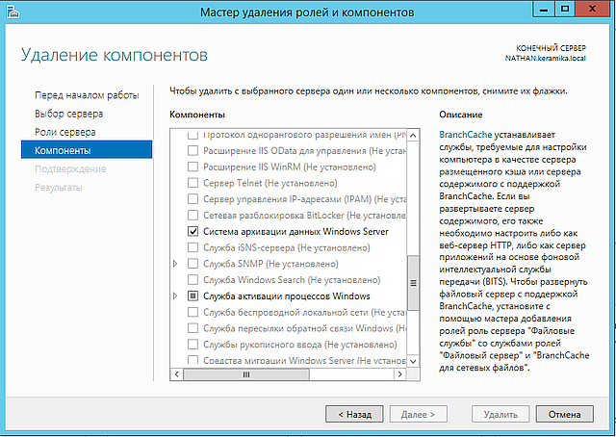This screenshot has width=616, height=437.
Task: Go to the Выбор сервера step
Action: click(68, 114)
